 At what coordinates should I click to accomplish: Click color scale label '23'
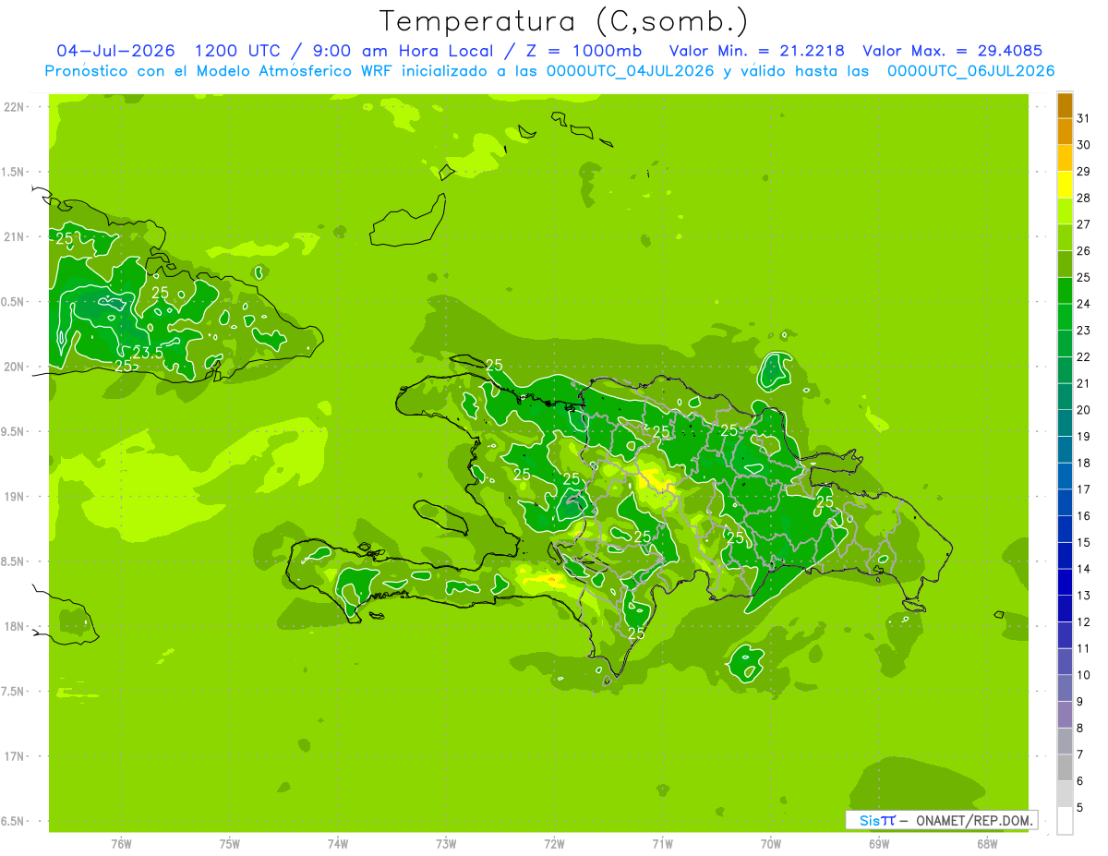1083,331
